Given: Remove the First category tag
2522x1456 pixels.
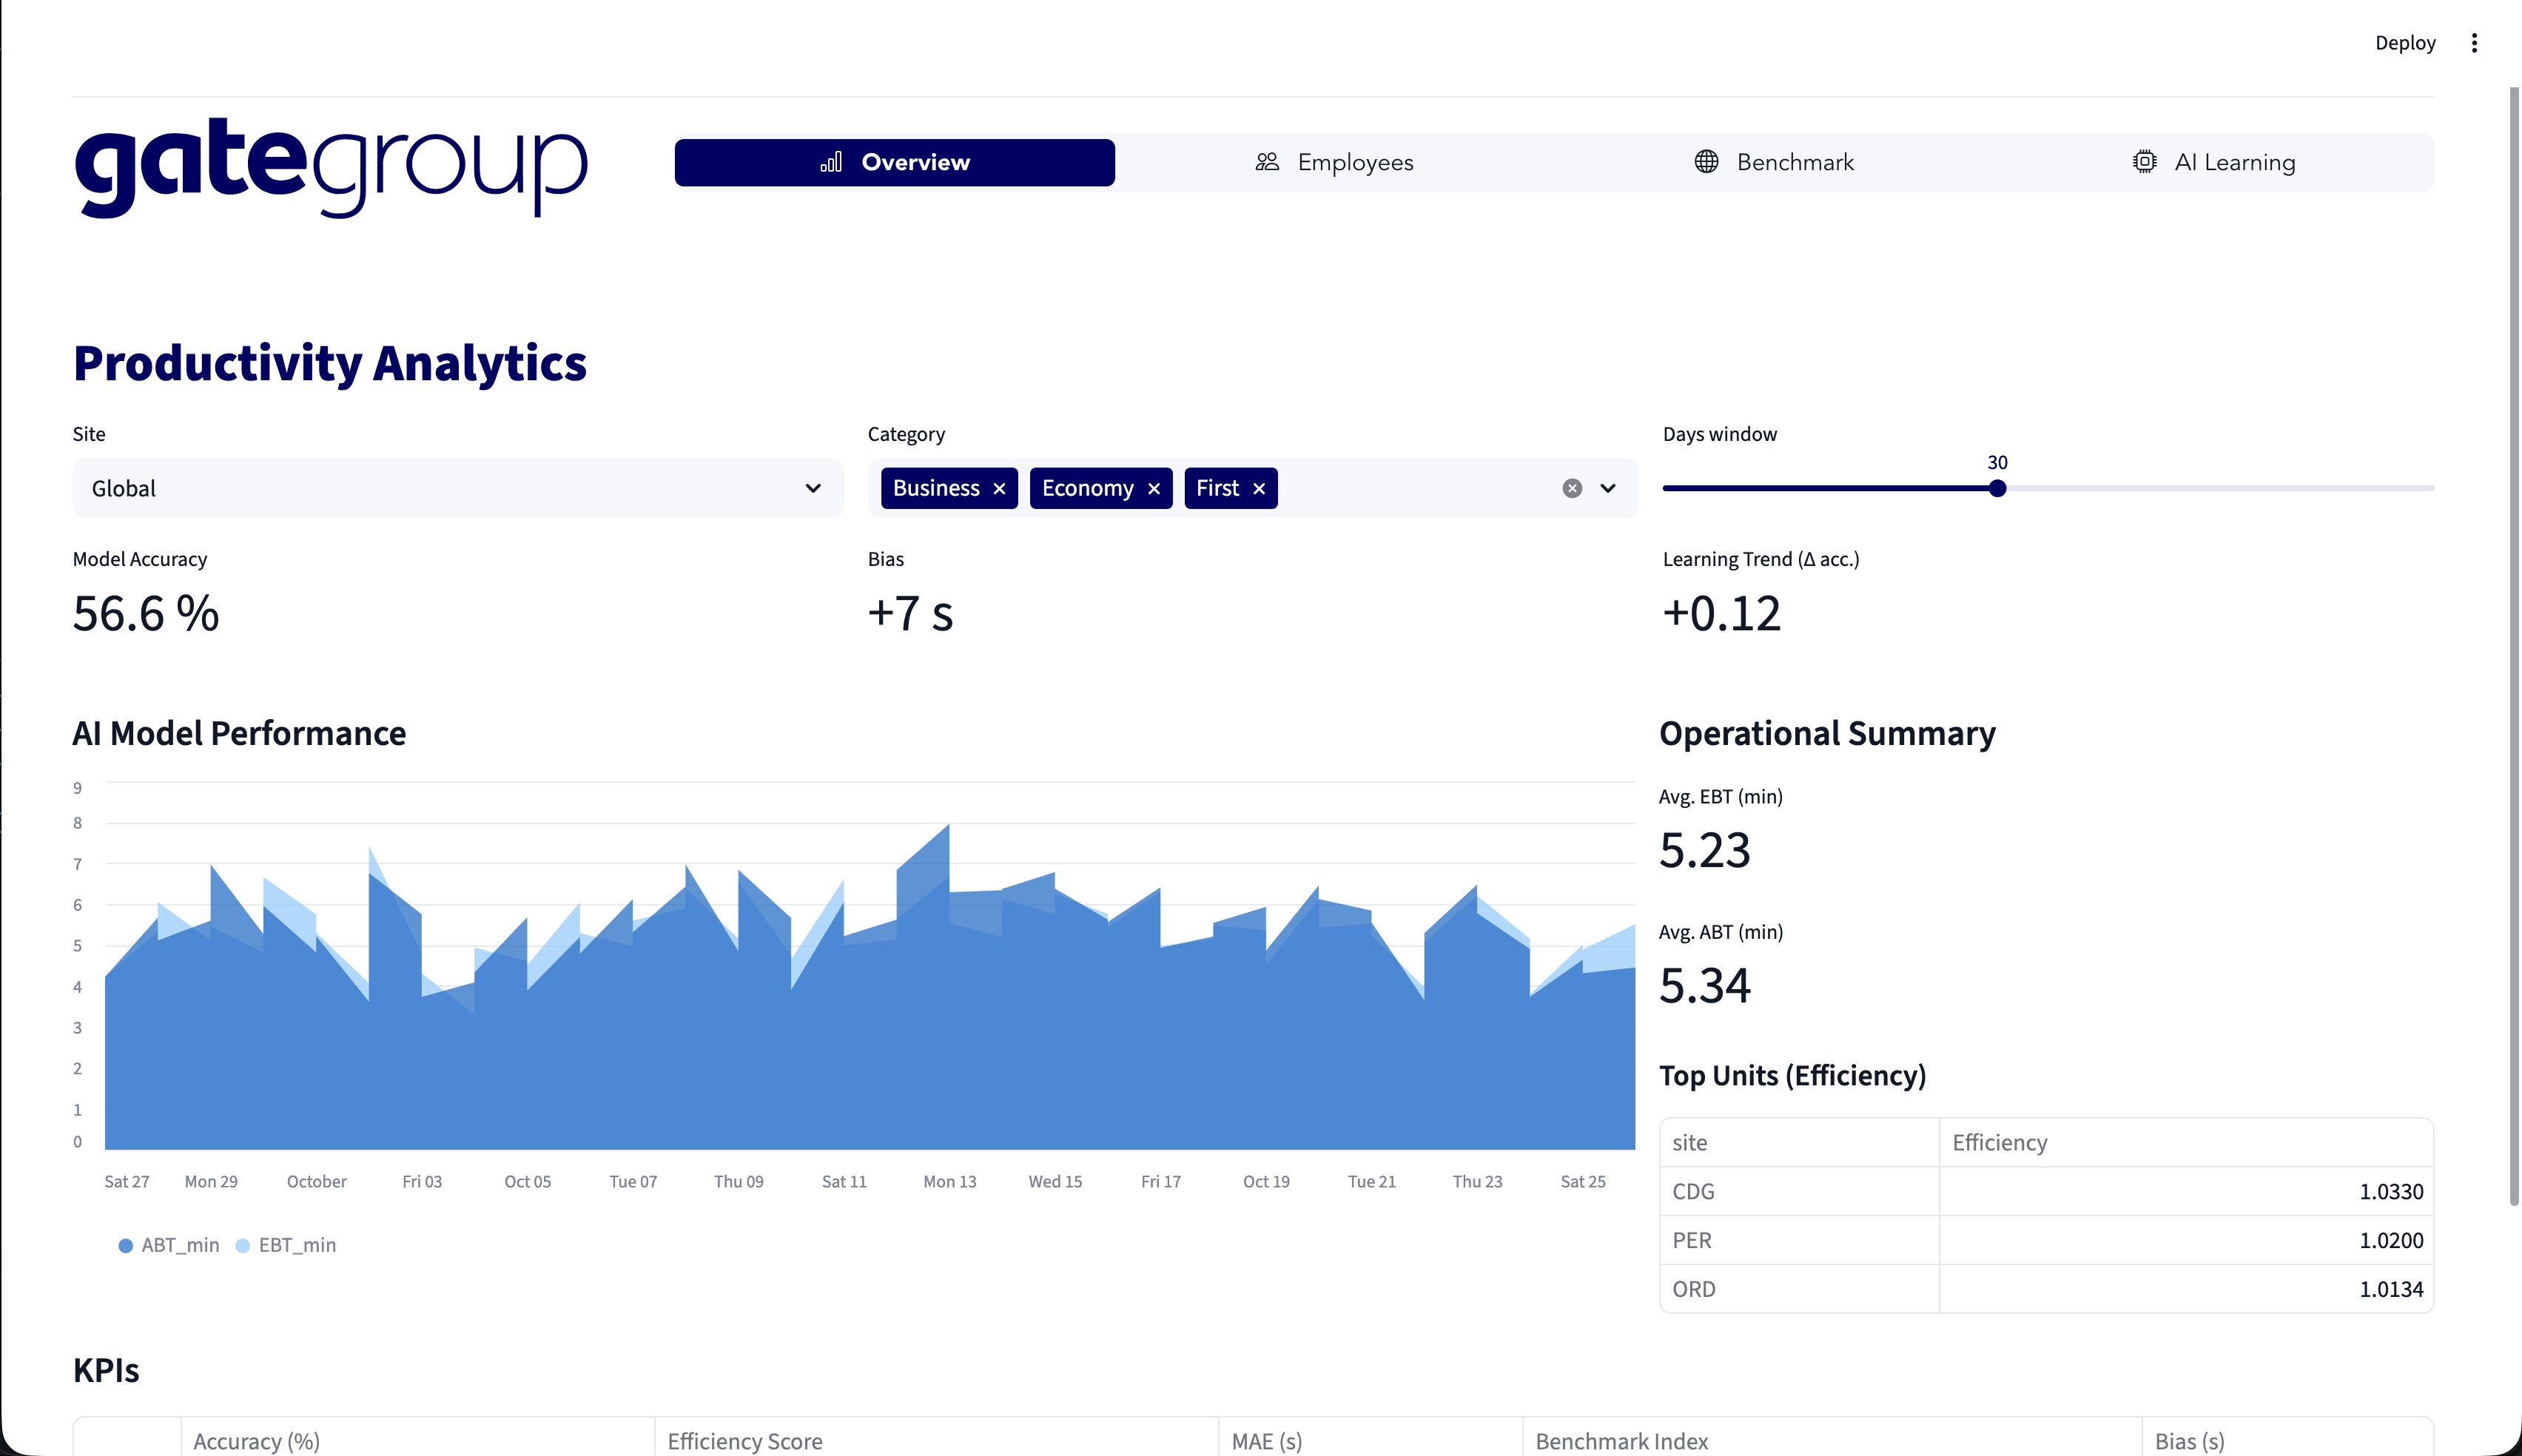Looking at the screenshot, I should (1259, 489).
